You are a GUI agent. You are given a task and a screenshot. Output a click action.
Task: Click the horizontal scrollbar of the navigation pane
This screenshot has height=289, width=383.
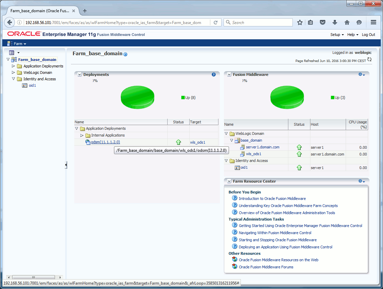(x=34, y=277)
